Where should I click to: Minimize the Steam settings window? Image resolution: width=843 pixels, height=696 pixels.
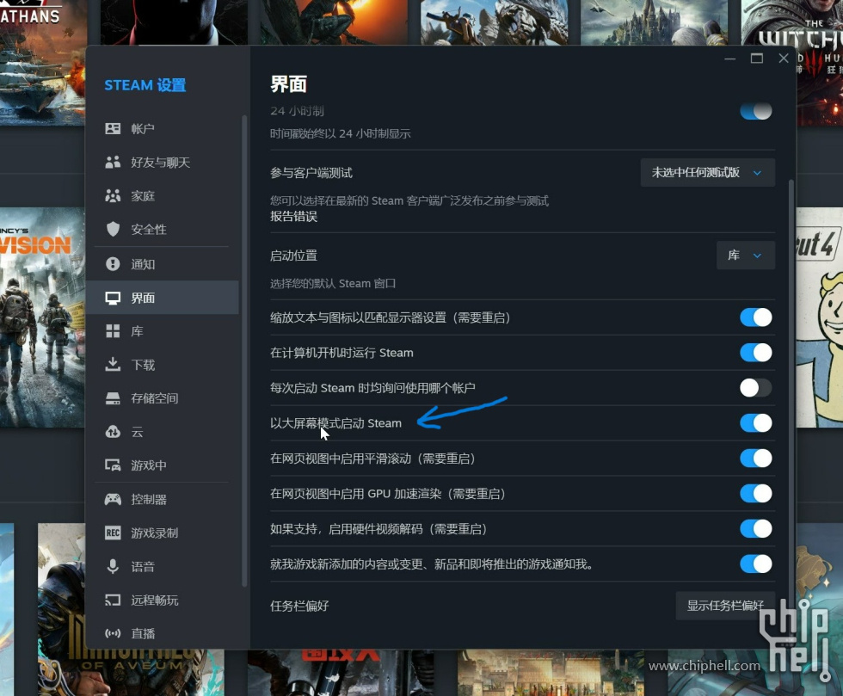pyautogui.click(x=730, y=59)
